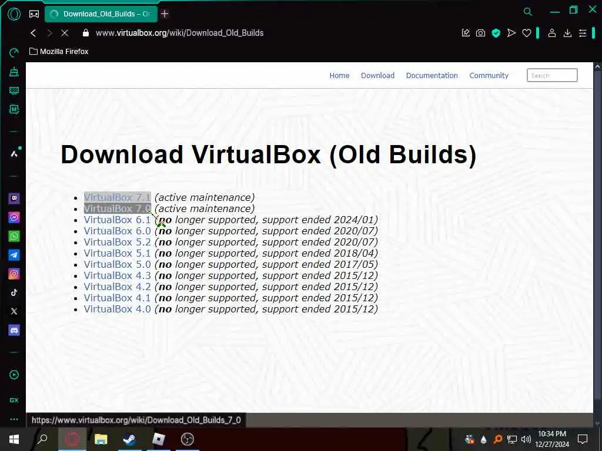Open the VirtualBox 7.1 link
The width and height of the screenshot is (602, 451).
coord(117,197)
